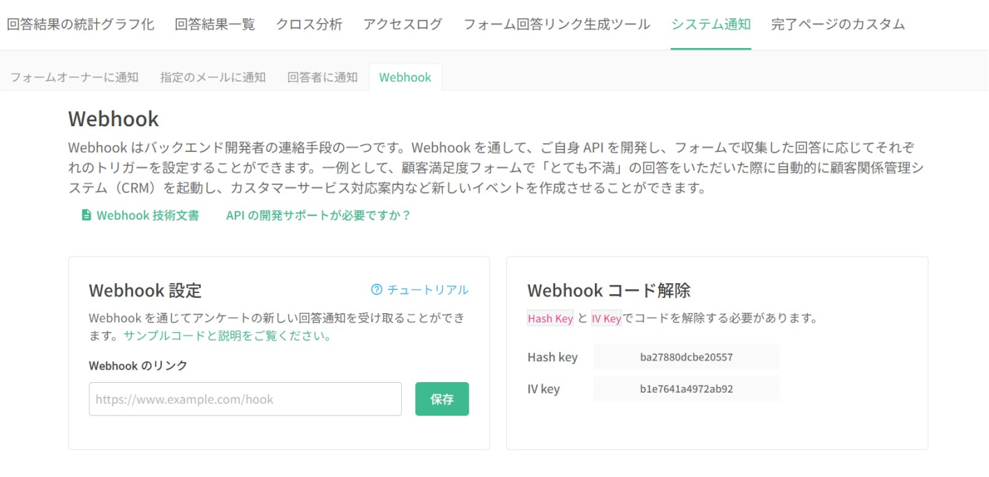Click the Webhook コード解除 heading
Viewport: 989px width, 477px height.
pos(609,290)
